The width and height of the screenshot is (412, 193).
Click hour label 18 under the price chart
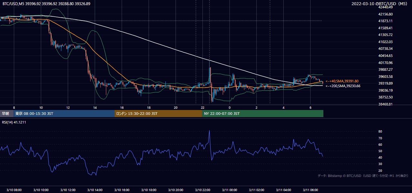pyautogui.click(x=149, y=107)
